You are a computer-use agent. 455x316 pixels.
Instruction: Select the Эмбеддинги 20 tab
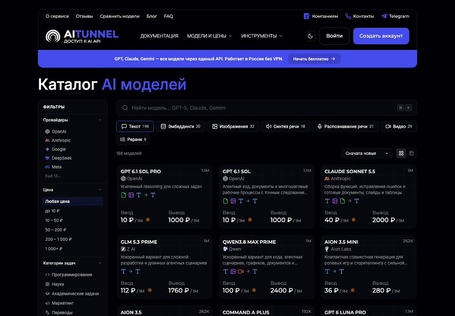tap(180, 126)
